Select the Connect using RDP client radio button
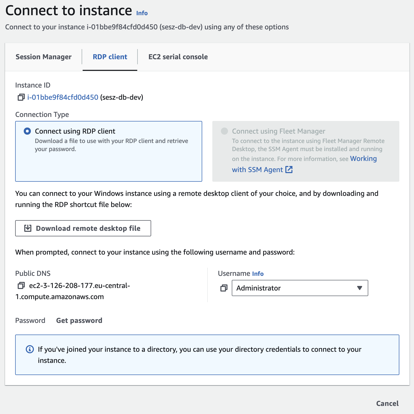This screenshot has height=414, width=414. tap(28, 131)
